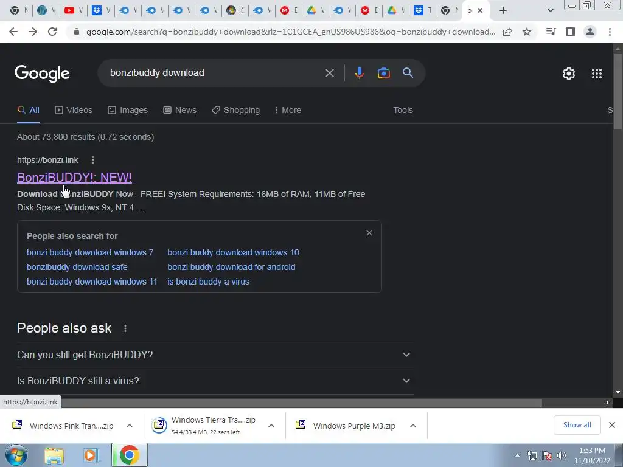623x467 pixels.
Task: Open the Windows Start menu
Action: click(16, 455)
